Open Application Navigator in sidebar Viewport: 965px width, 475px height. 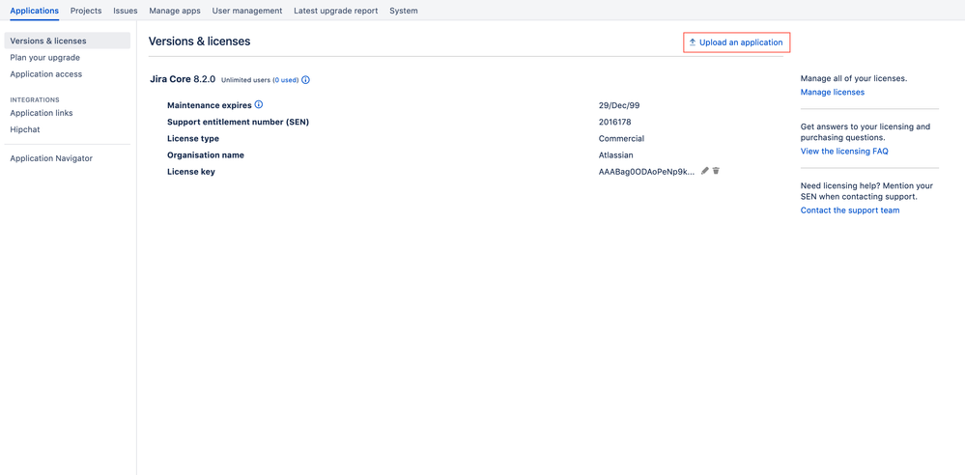[51, 158]
